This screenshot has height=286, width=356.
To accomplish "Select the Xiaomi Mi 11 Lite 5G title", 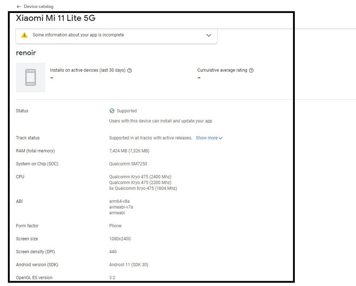I will [x=57, y=19].
